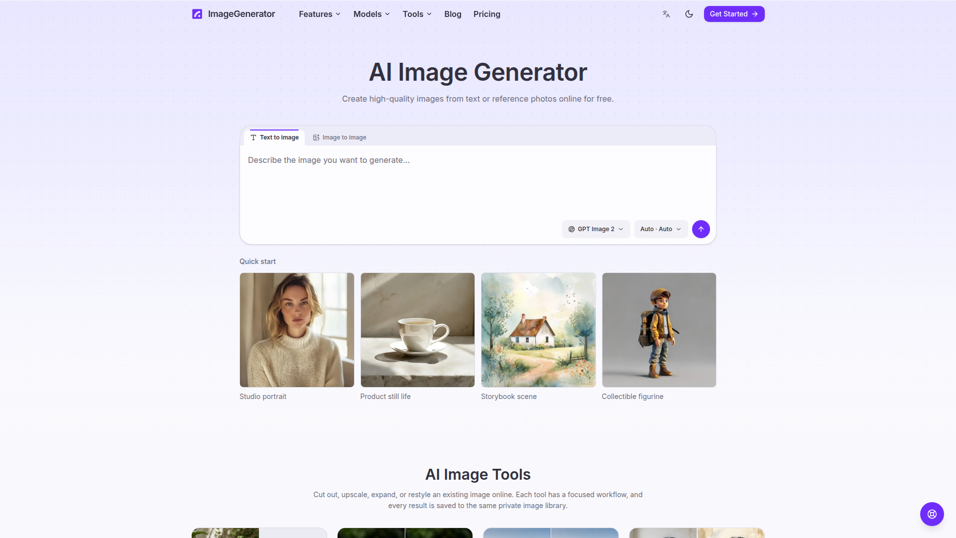Click the ImageGenerator brand name link

coord(241,14)
